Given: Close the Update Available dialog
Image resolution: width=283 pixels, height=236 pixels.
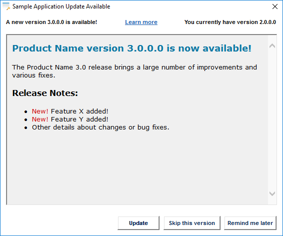Looking at the screenshot, I should (x=275, y=6).
